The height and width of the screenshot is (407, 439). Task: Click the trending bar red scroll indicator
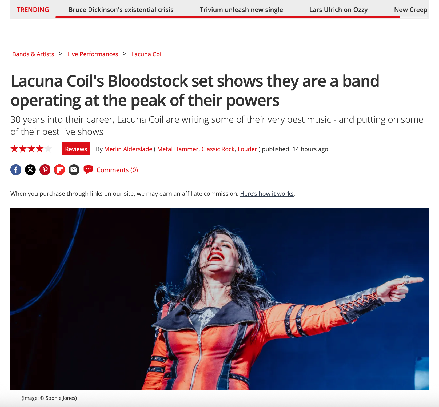coord(228,17)
